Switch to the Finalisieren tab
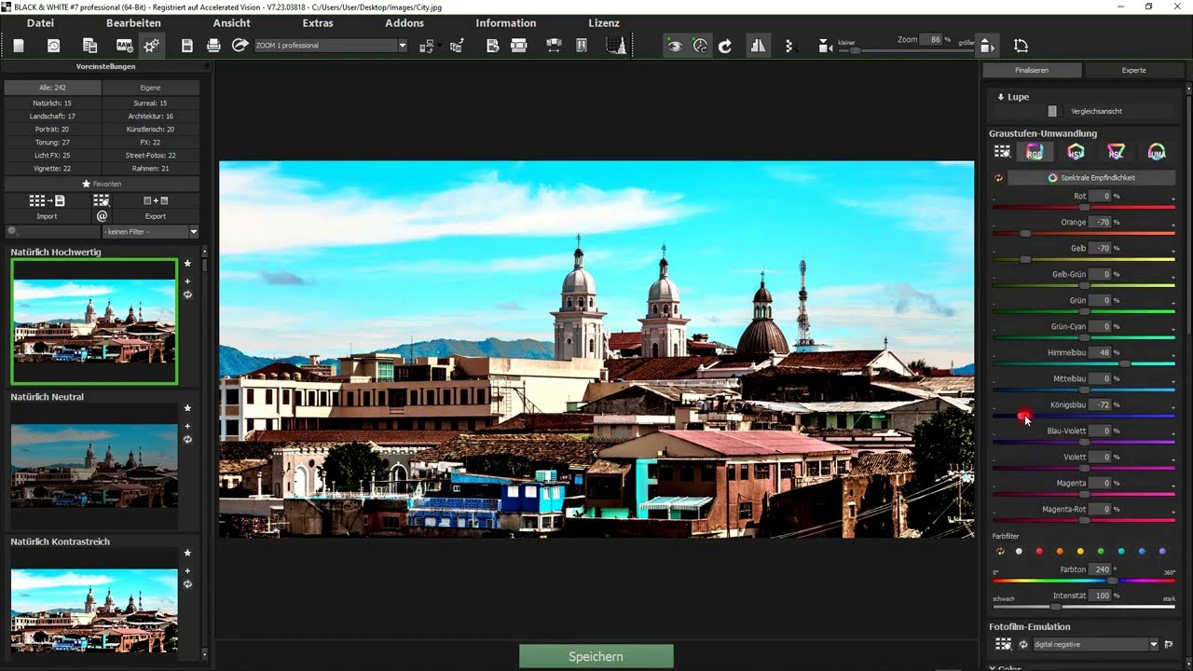Viewport: 1193px width, 671px height. point(1033,70)
